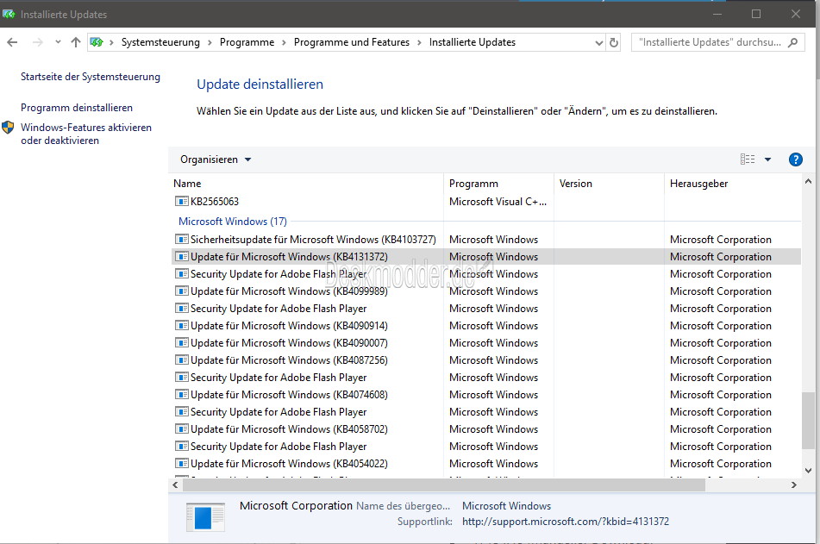The image size is (820, 544).
Task: Click icon of the KB4087256 row
Action: point(181,360)
